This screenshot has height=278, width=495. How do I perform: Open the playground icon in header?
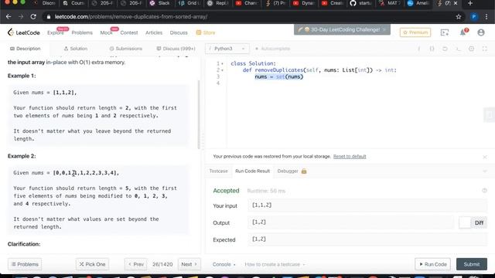[445, 32]
